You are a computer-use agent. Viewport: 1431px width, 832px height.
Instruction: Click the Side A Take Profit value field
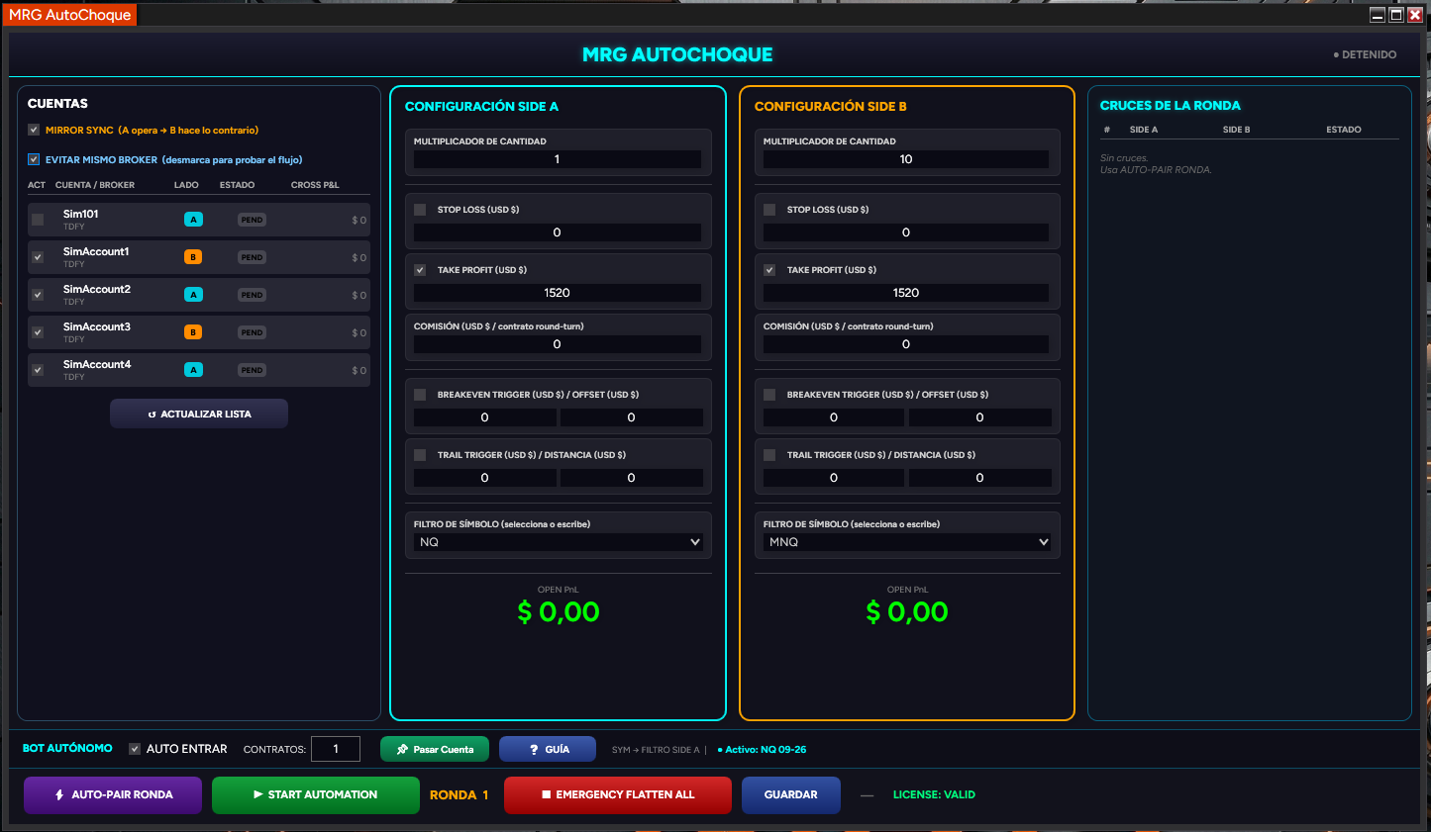tap(558, 293)
